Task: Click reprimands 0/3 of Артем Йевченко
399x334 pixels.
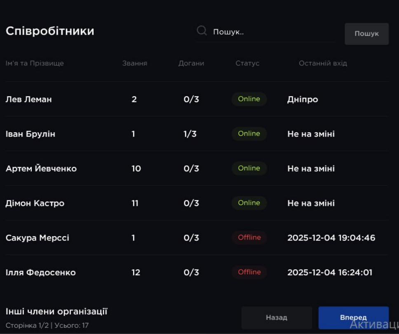Action: coord(191,169)
